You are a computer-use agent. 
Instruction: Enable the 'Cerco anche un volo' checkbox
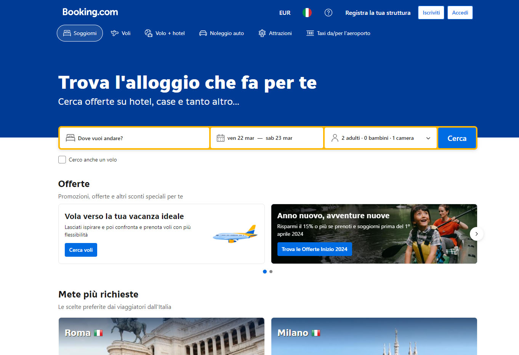(62, 160)
